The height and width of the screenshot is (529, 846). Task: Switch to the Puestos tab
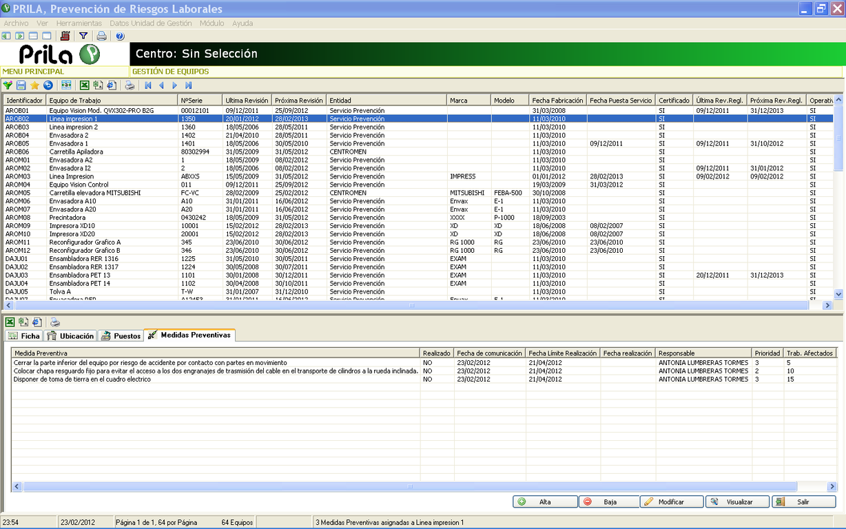click(121, 336)
